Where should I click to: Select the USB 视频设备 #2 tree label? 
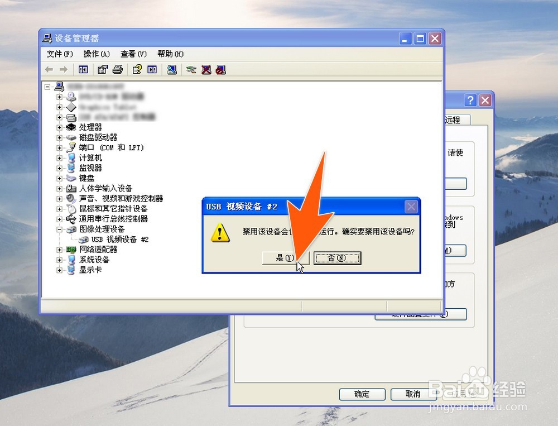coord(120,240)
